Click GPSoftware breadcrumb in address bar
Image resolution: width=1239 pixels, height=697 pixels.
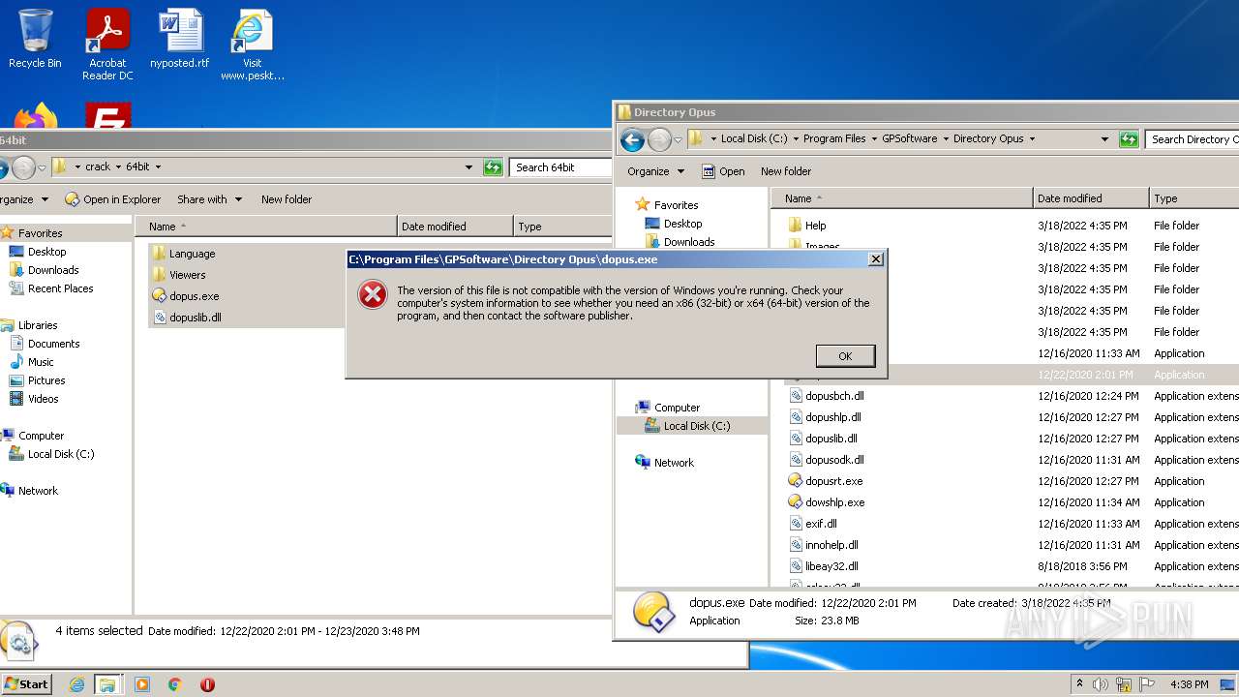[x=909, y=138]
